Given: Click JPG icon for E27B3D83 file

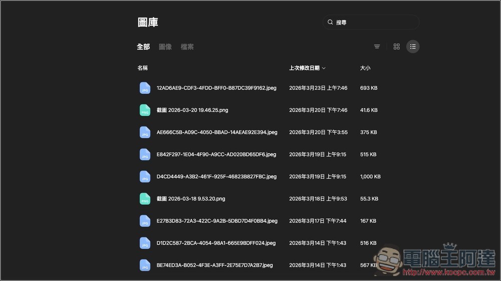Looking at the screenshot, I should click(145, 220).
